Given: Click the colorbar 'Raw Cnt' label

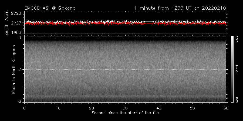Looking at the screenshot, I should pos(236,69).
